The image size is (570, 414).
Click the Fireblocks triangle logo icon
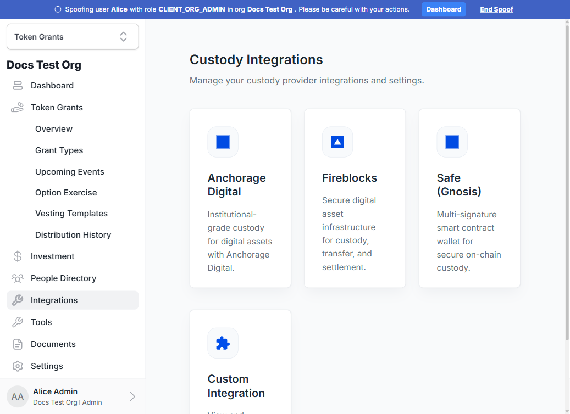click(x=337, y=142)
